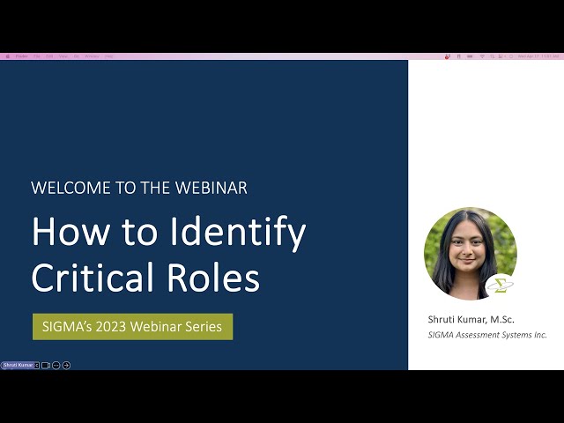Click the 'WELCOME TO THE WEBINAR' text

click(x=139, y=188)
